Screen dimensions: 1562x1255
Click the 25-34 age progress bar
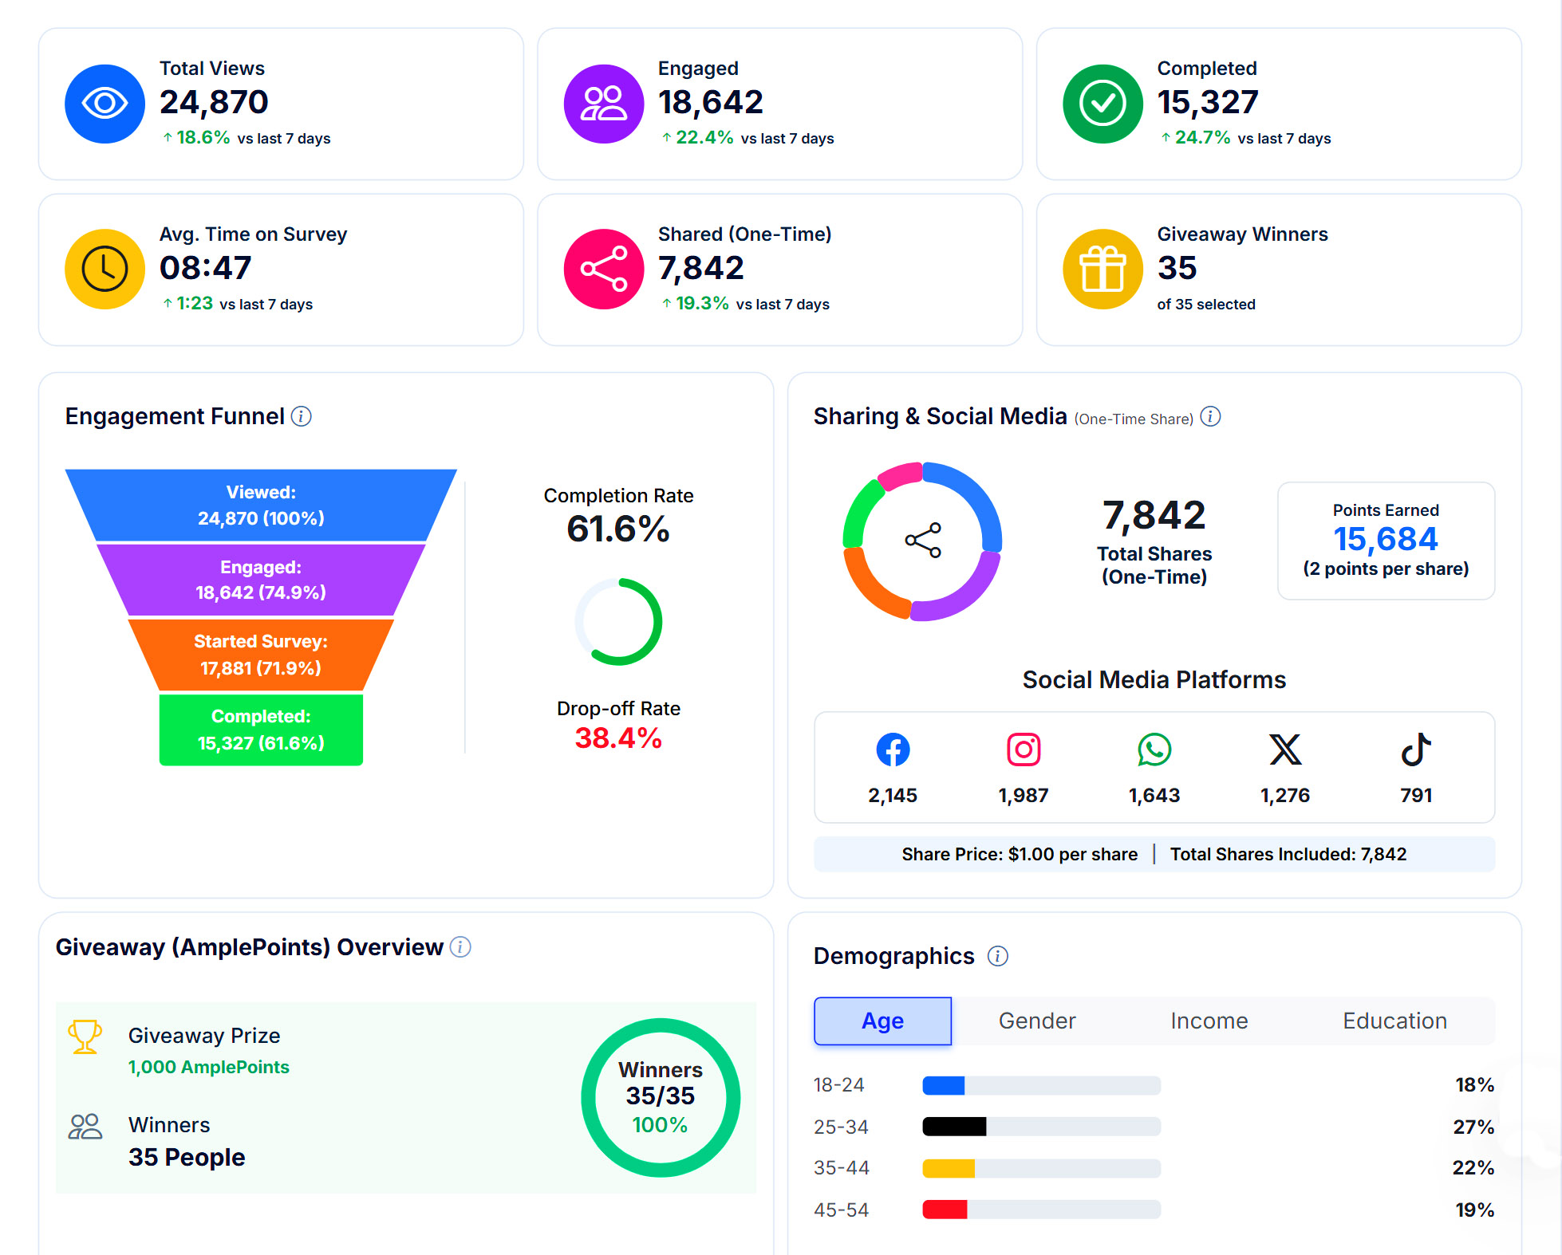(x=1041, y=1127)
